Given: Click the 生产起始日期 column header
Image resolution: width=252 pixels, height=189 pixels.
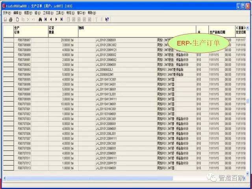Looking at the screenshot, I should click(x=222, y=31).
